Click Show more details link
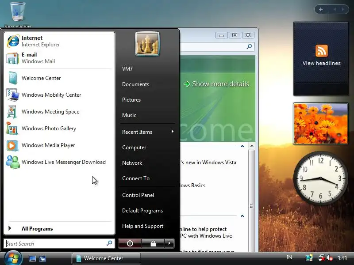The image size is (354, 265). click(220, 84)
